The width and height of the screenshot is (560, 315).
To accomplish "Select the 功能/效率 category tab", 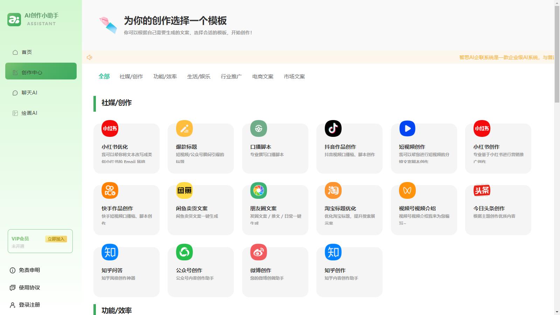I will [x=165, y=77].
